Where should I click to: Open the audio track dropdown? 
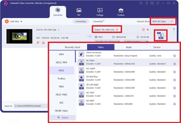click(x=107, y=41)
